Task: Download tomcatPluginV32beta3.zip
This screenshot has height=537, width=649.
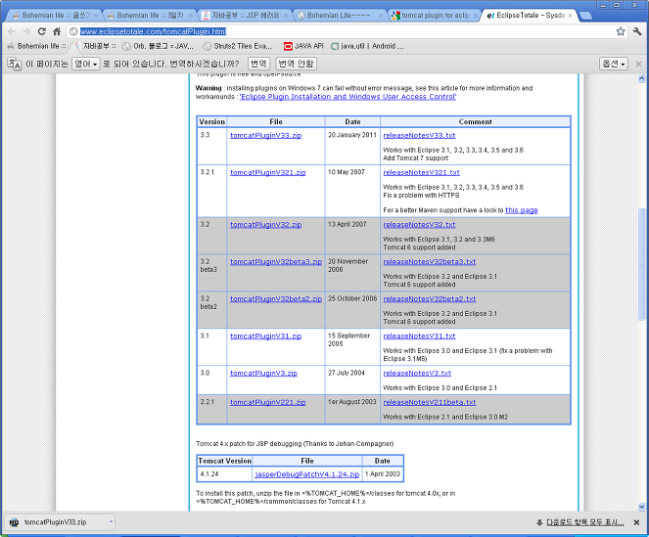Action: (276, 262)
